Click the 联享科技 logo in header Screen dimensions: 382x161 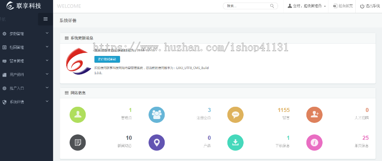pyautogui.click(x=24, y=6)
